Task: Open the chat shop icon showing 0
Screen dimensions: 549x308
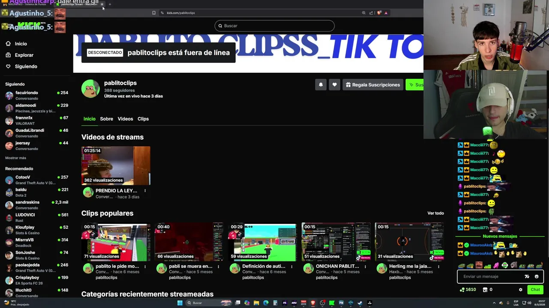Action: point(485,290)
